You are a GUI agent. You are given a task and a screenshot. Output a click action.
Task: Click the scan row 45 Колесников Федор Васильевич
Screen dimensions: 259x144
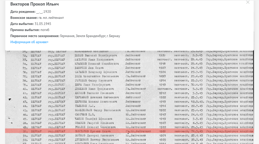tap(91, 110)
